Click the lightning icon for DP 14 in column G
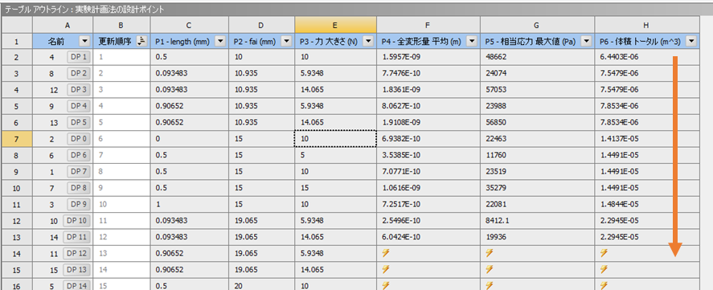Screen dimensions: 713x290 click(489, 285)
